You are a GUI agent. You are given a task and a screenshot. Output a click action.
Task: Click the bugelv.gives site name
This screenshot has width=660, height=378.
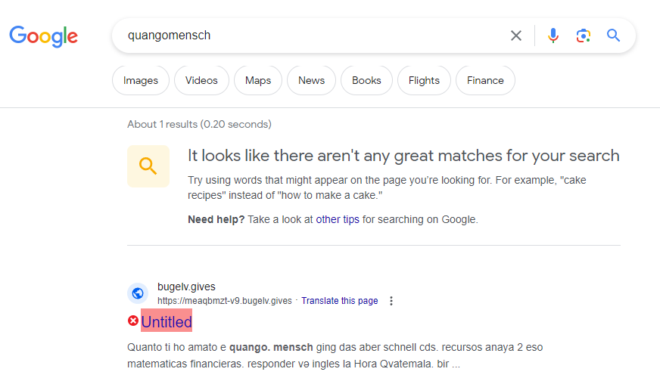pyautogui.click(x=186, y=287)
